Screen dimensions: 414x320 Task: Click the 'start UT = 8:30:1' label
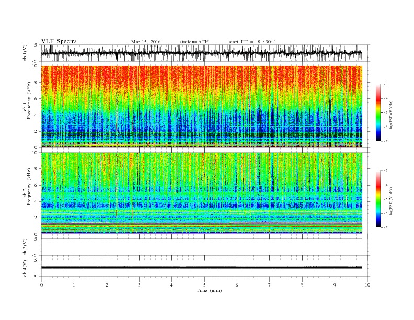[252, 42]
